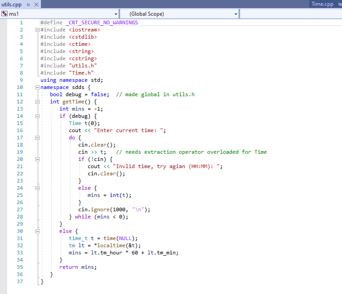Click the ms1 project icon

4,14
